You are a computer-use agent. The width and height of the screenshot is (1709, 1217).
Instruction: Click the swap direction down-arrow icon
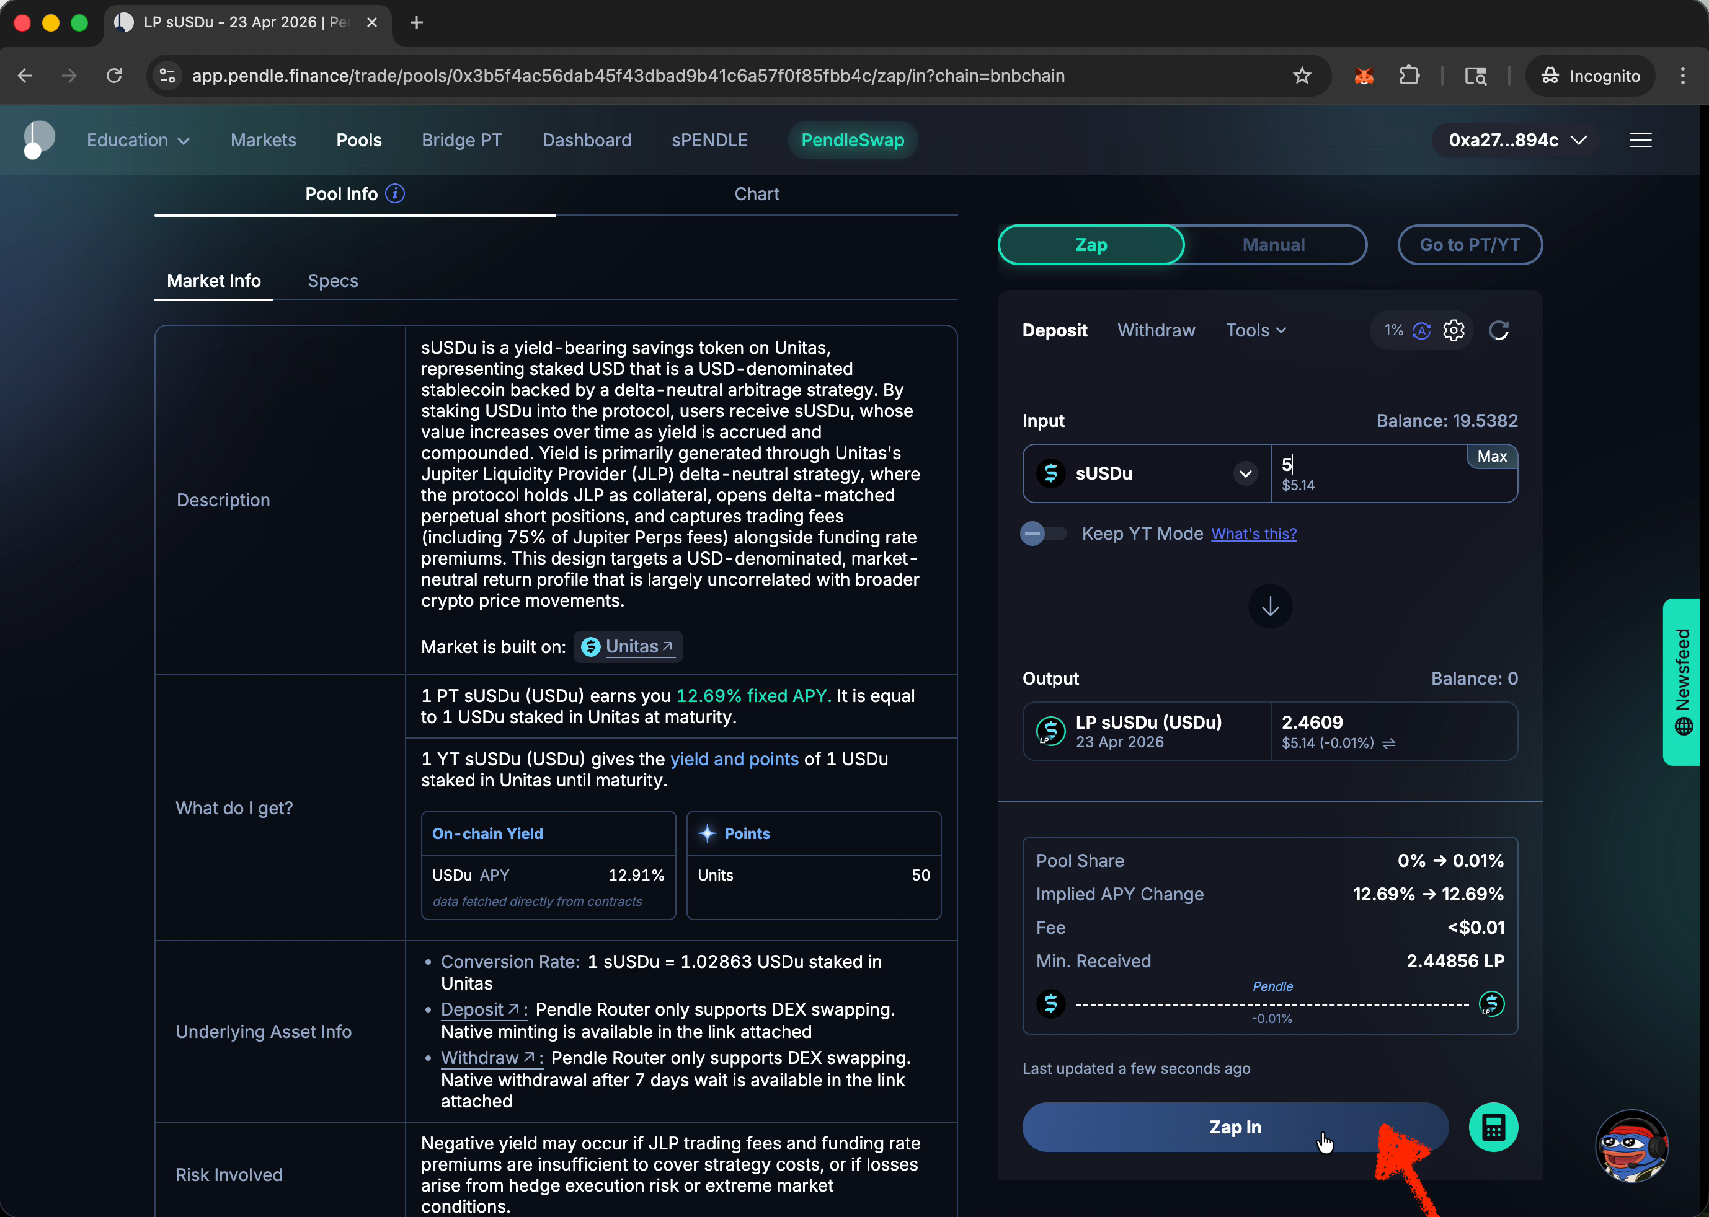[x=1269, y=606]
